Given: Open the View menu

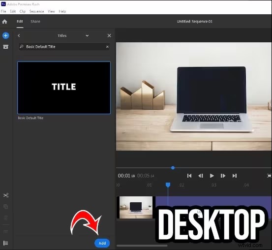Looking at the screenshot, I should [x=51, y=11].
